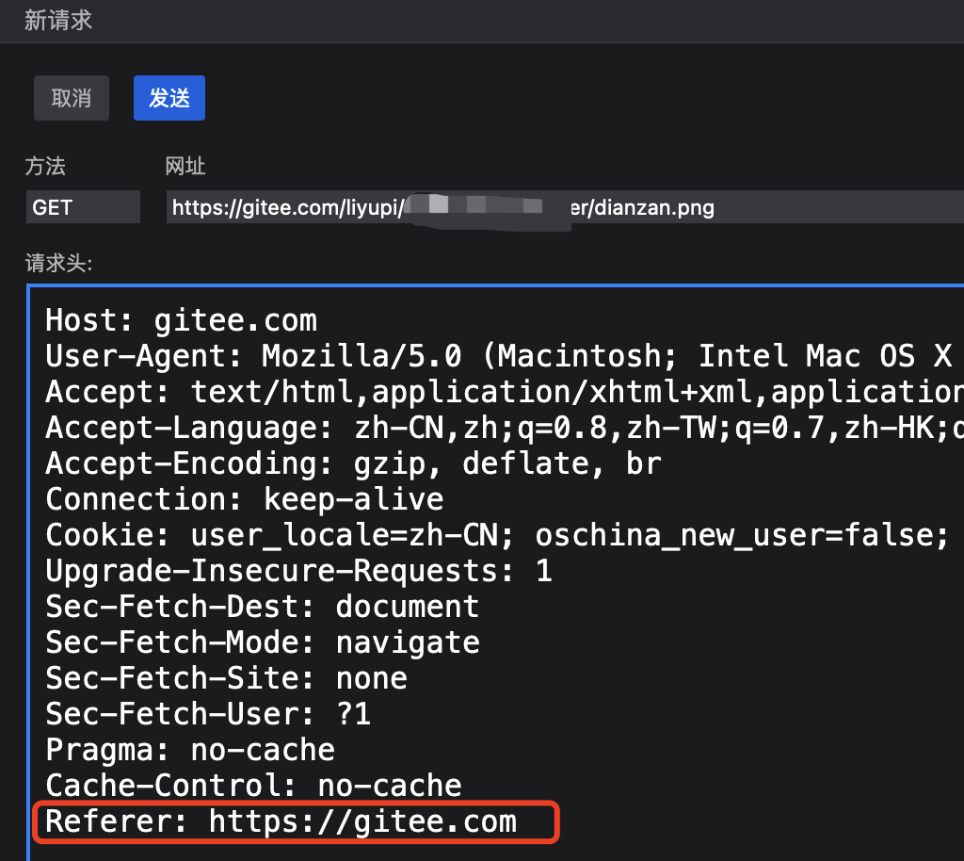The image size is (964, 861).
Task: Click the 取消 (Cancel) button
Action: tap(72, 98)
